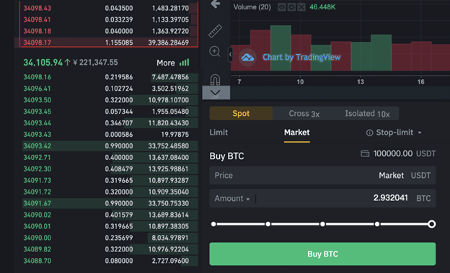Viewport: 450px width, 273px height.
Task: Open the Stop-limit order type dropdown
Action: [394, 133]
